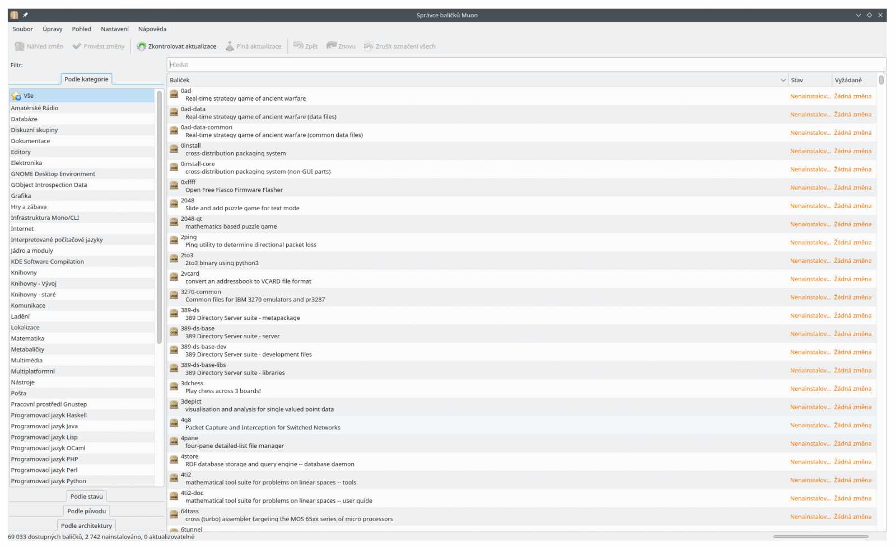Select the Grafika category
Image resolution: width=896 pixels, height=548 pixels.
82,196
